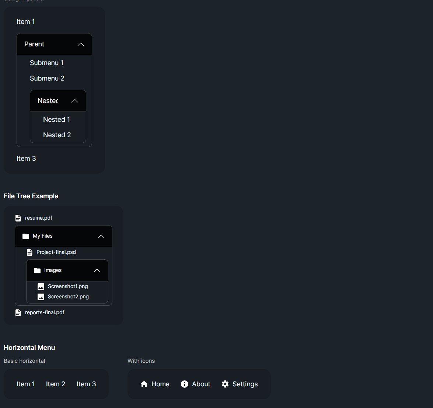Screen dimensions: 433x408
Task: Click the Images folder icon
Action: click(37, 270)
